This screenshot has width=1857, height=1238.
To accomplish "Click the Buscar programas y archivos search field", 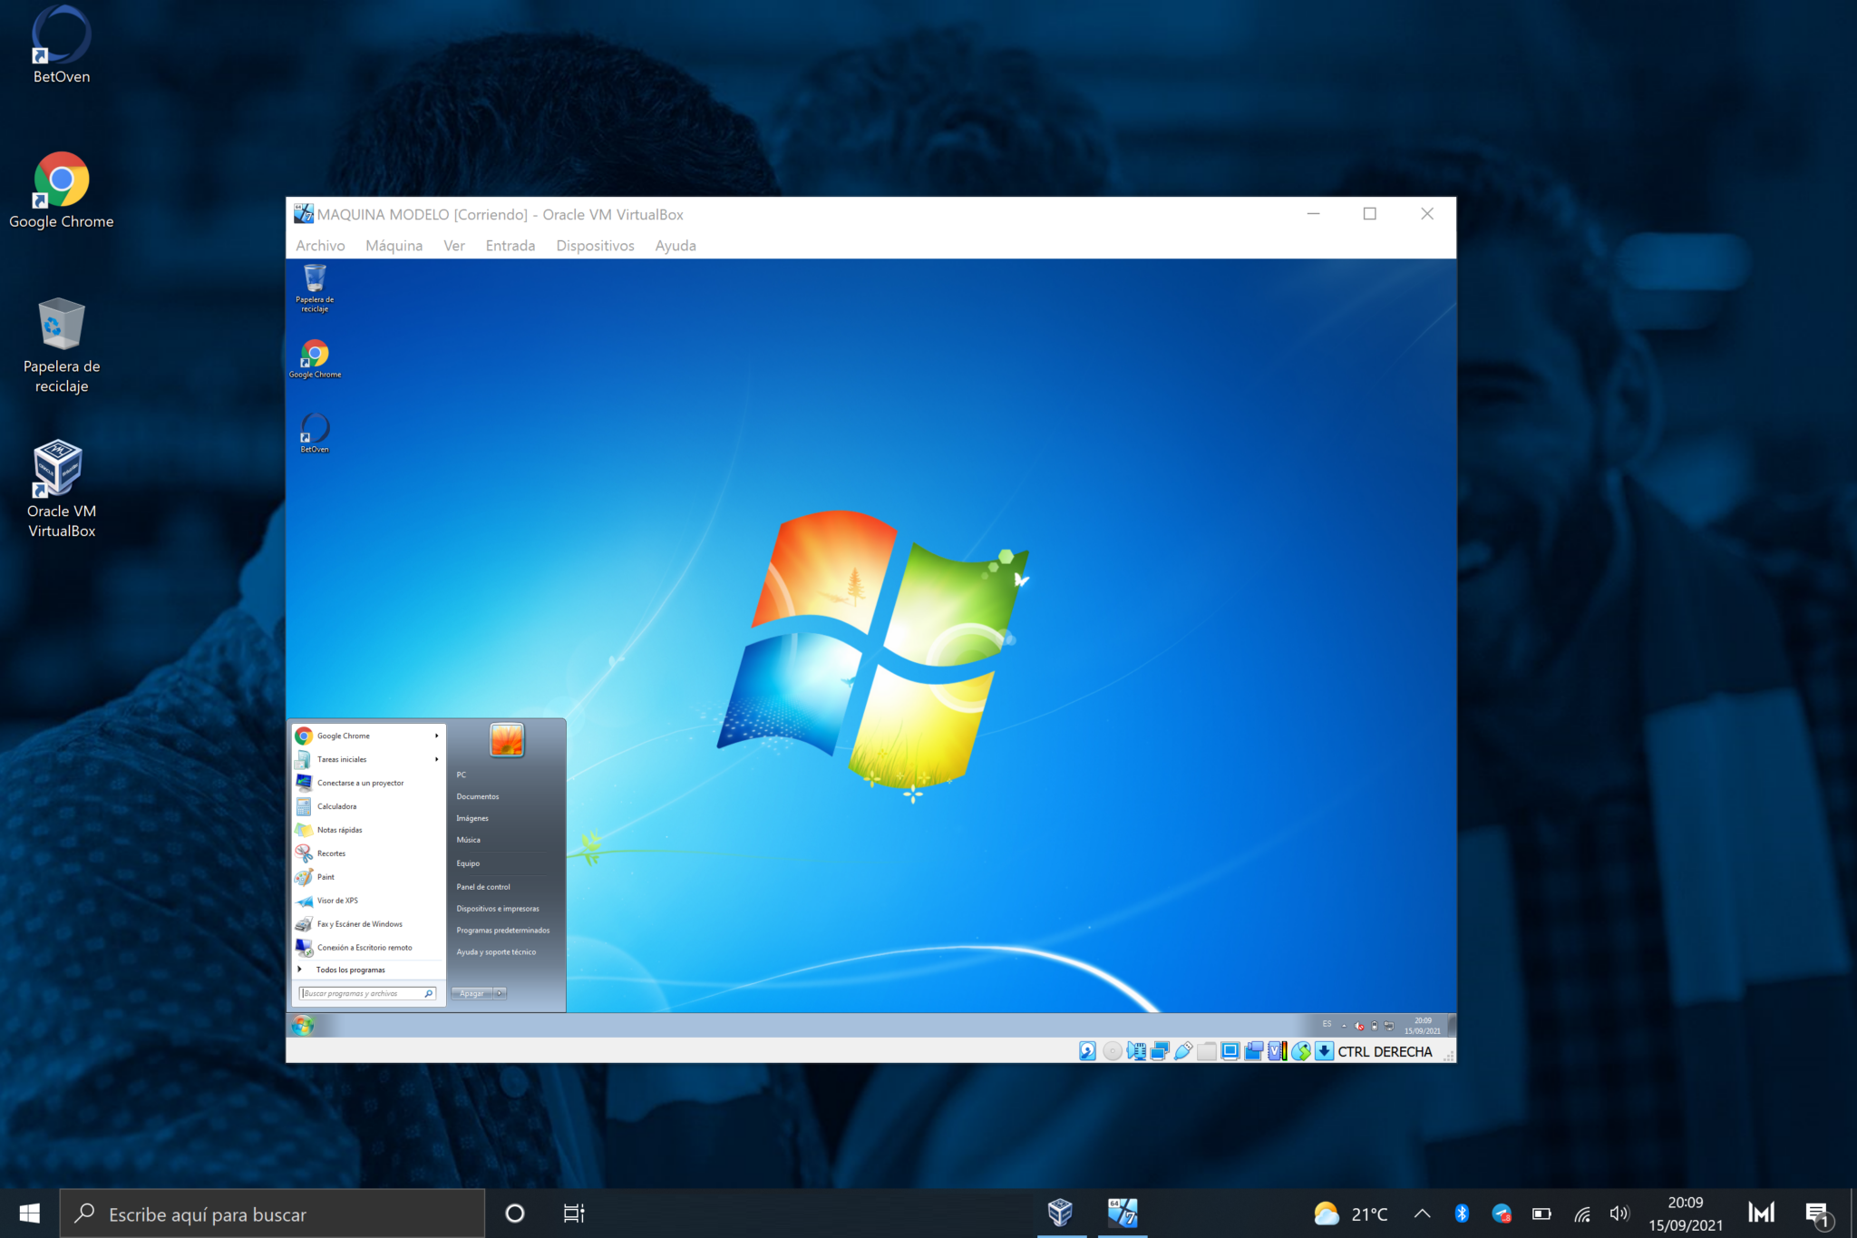I will click(367, 993).
